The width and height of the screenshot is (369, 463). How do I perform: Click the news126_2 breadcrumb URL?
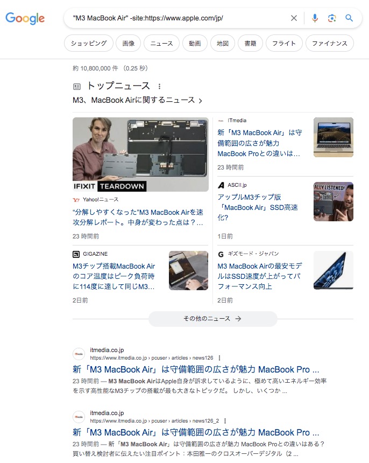[x=154, y=421]
